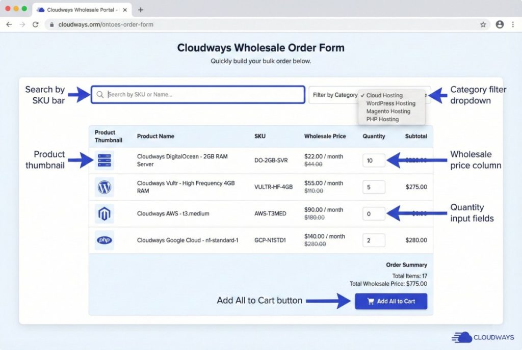Click the Wholesale Price column header

pyautogui.click(x=325, y=136)
